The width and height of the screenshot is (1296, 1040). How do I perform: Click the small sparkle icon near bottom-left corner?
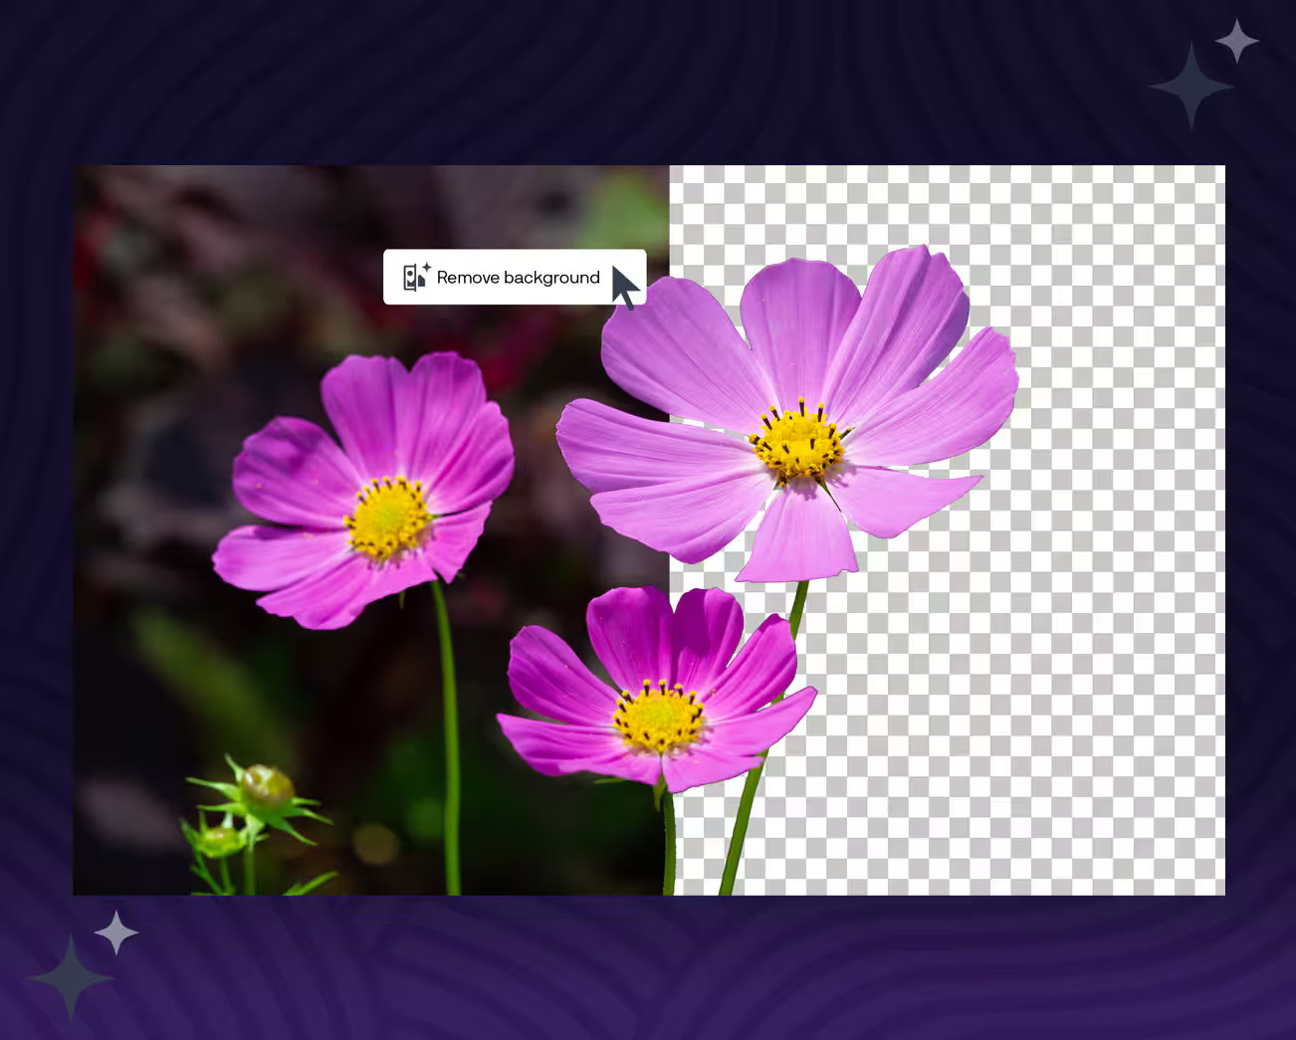(115, 934)
